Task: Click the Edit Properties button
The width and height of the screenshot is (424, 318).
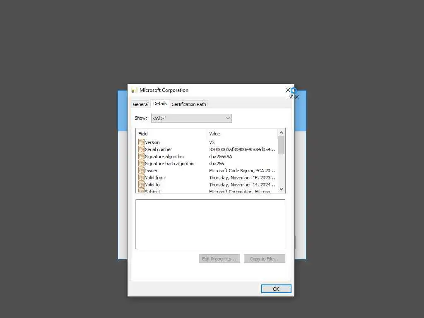Action: tap(219, 259)
